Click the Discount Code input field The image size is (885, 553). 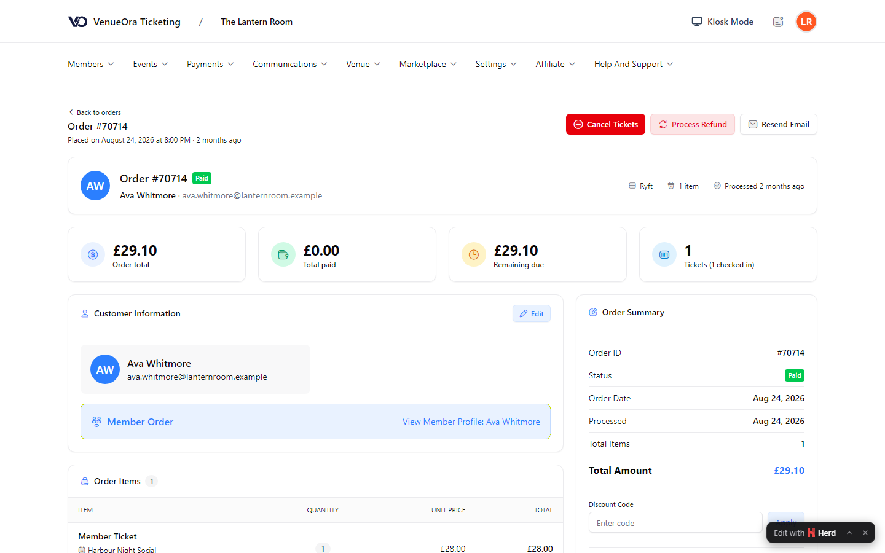[675, 523]
